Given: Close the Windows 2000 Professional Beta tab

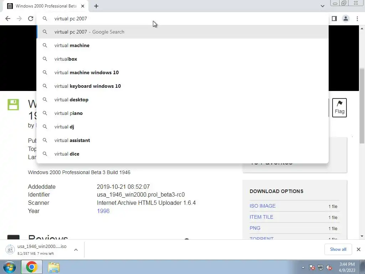Looking at the screenshot, I should 83,6.
